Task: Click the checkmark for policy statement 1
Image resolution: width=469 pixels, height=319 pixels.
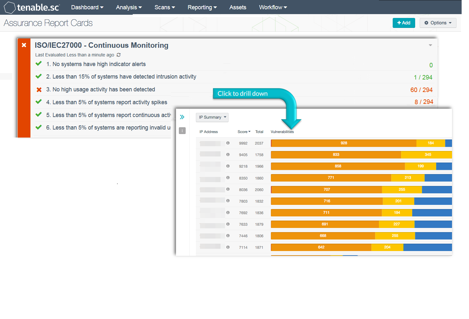Action: [x=39, y=63]
